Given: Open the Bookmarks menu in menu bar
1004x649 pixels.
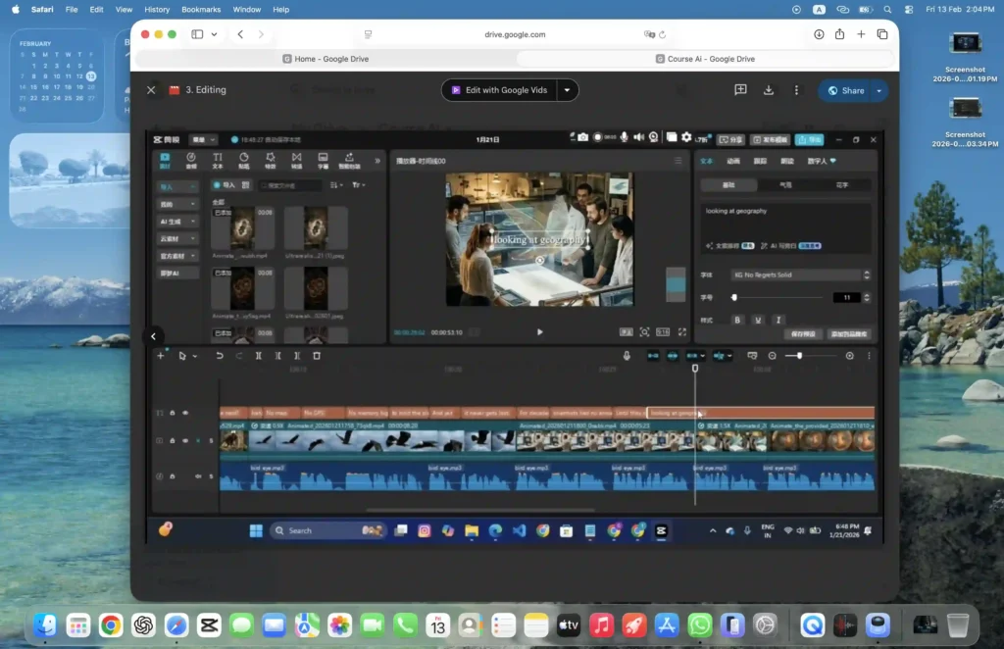Looking at the screenshot, I should tap(201, 9).
